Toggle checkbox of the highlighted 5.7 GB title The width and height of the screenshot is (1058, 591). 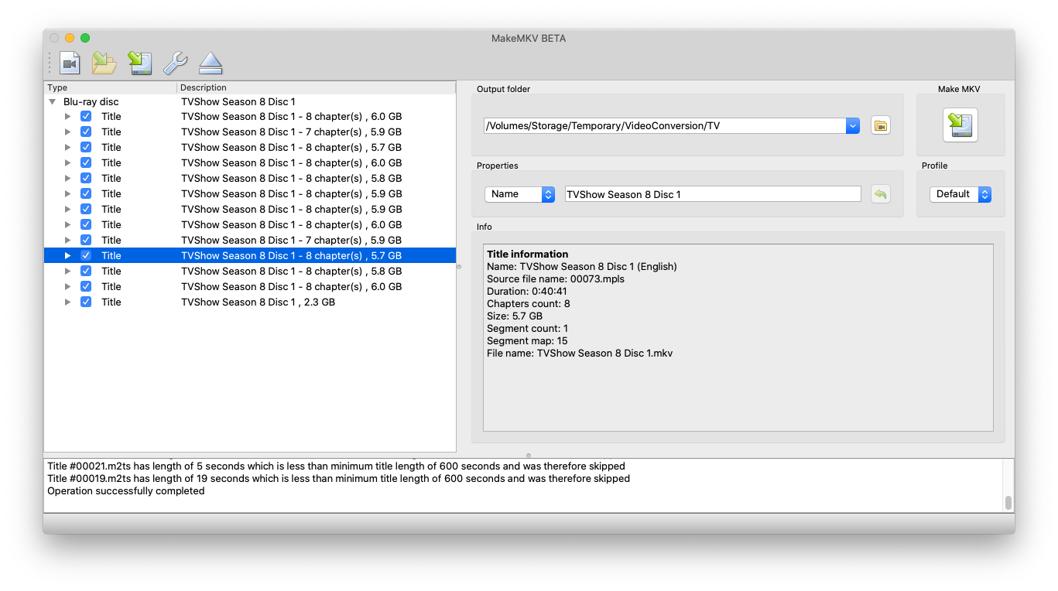pos(86,255)
